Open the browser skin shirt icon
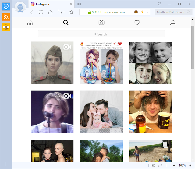The width and height of the screenshot is (195, 169). click(159, 4)
